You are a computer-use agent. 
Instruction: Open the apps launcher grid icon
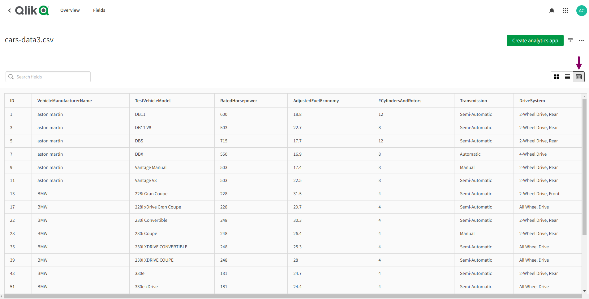point(565,11)
